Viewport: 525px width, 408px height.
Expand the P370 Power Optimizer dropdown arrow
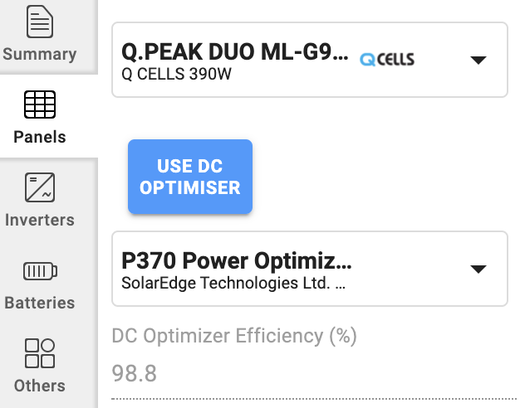[478, 269]
